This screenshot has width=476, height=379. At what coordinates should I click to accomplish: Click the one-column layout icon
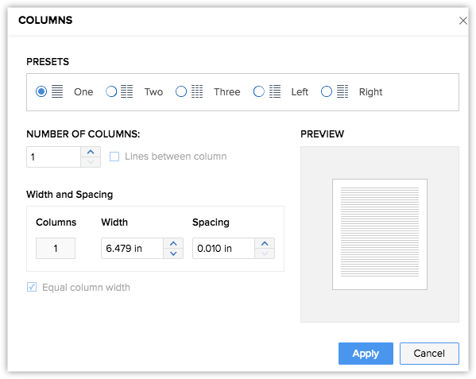tap(57, 91)
